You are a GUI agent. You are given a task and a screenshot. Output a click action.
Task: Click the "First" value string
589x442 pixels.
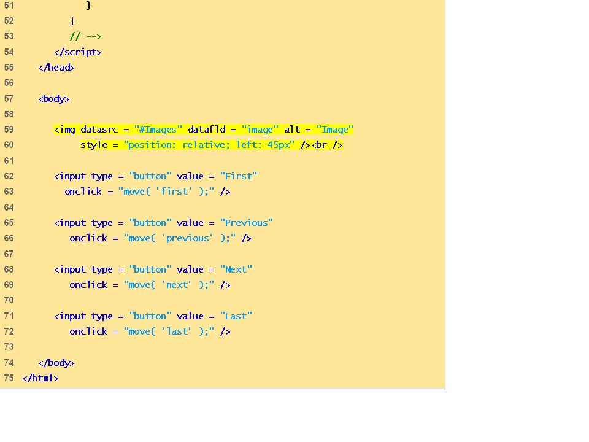[239, 176]
